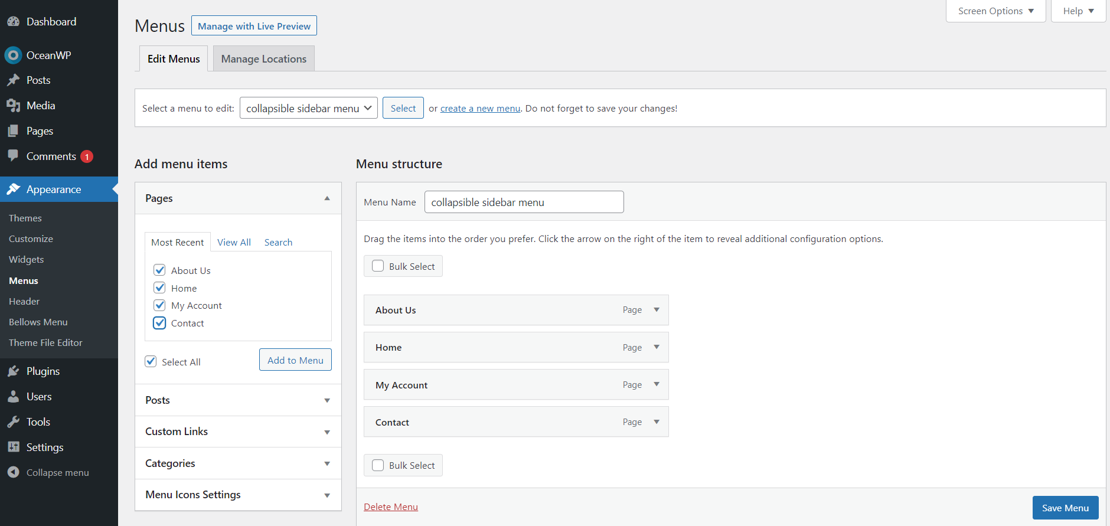Screen dimensions: 1110x526
Task: Click the Delete Menu link
Action: coord(391,507)
